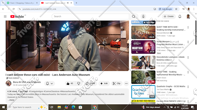
Task: Click the Create button
Action: coord(169,16)
